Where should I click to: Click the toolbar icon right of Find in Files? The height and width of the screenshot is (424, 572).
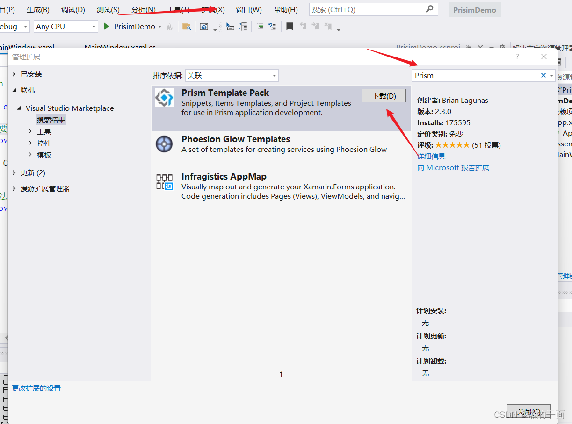pyautogui.click(x=204, y=27)
